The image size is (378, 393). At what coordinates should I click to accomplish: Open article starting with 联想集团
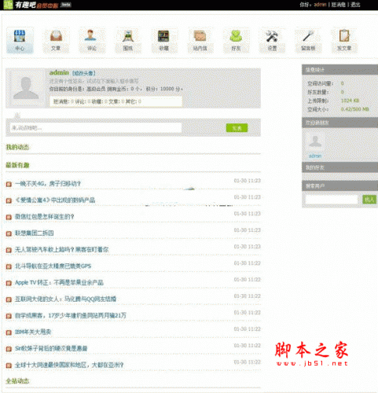pos(35,233)
